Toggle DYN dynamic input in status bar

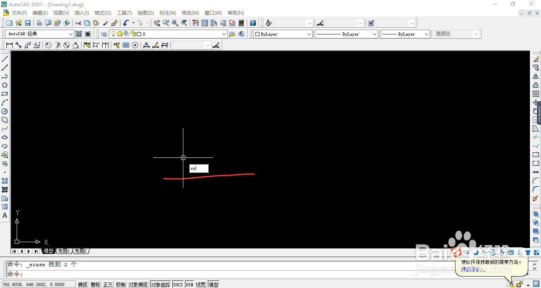(x=190, y=284)
